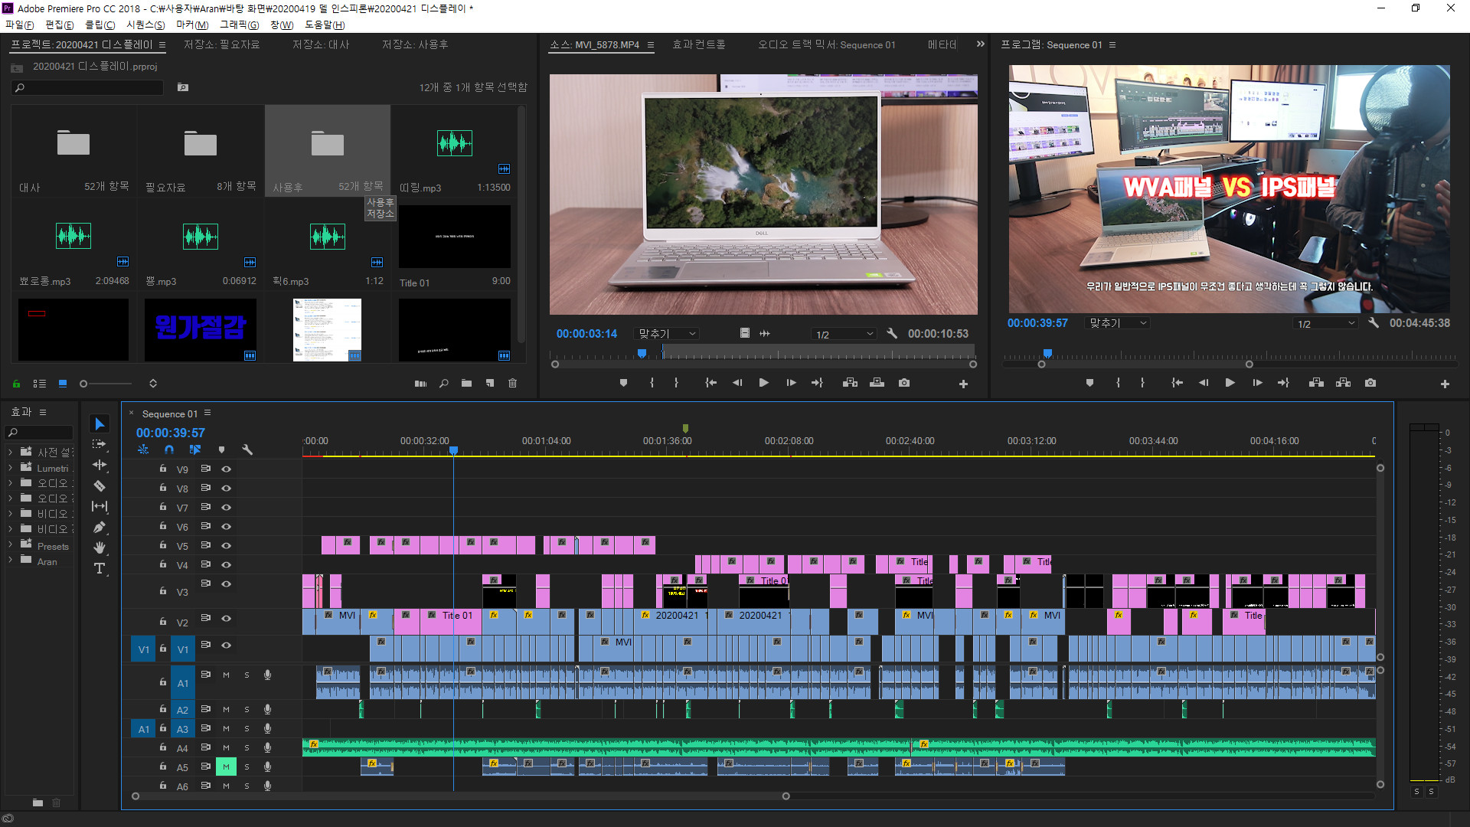
Task: Create new bin in project panel
Action: [466, 383]
